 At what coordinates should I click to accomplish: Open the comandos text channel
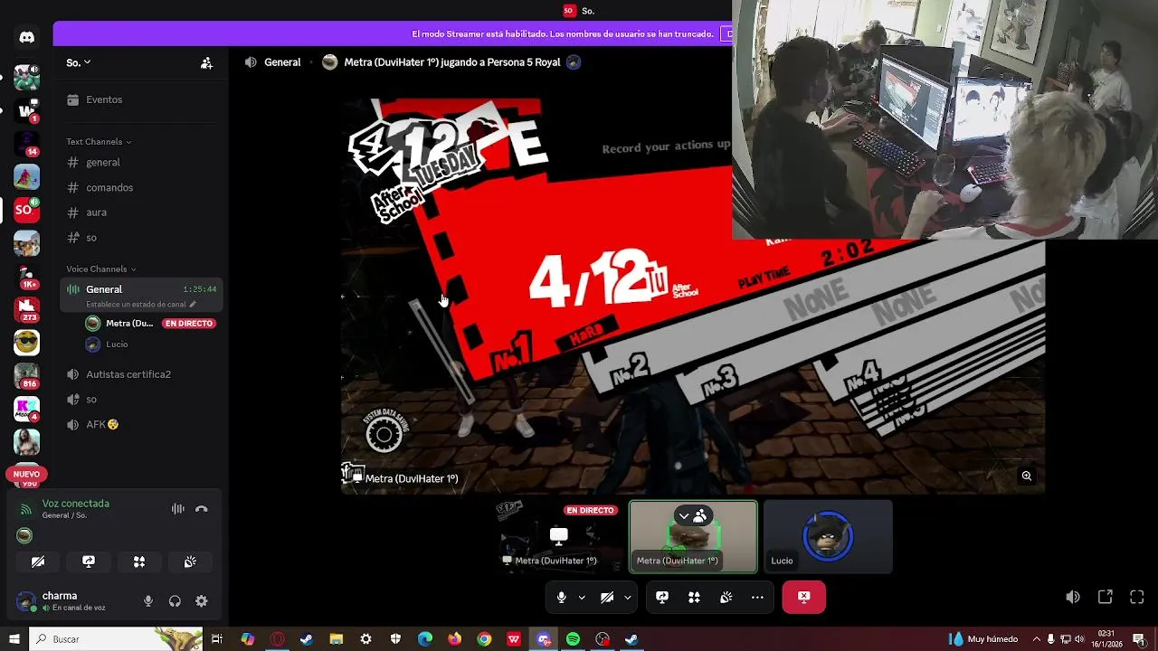pos(141,187)
